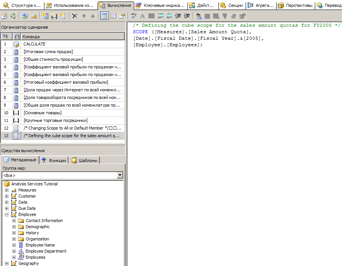Expand the Geography dimension node

[7, 263]
